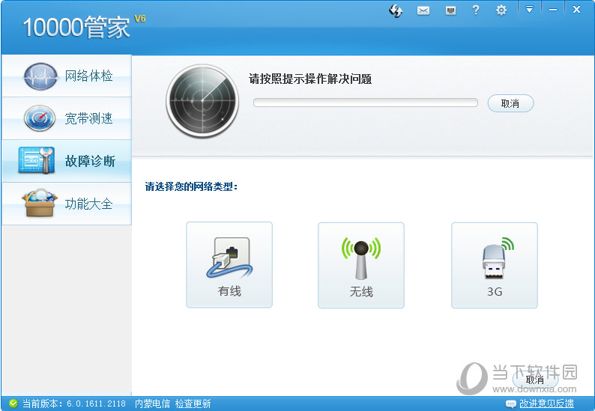
Task: Click the network port icon in title bar
Action: (x=450, y=10)
